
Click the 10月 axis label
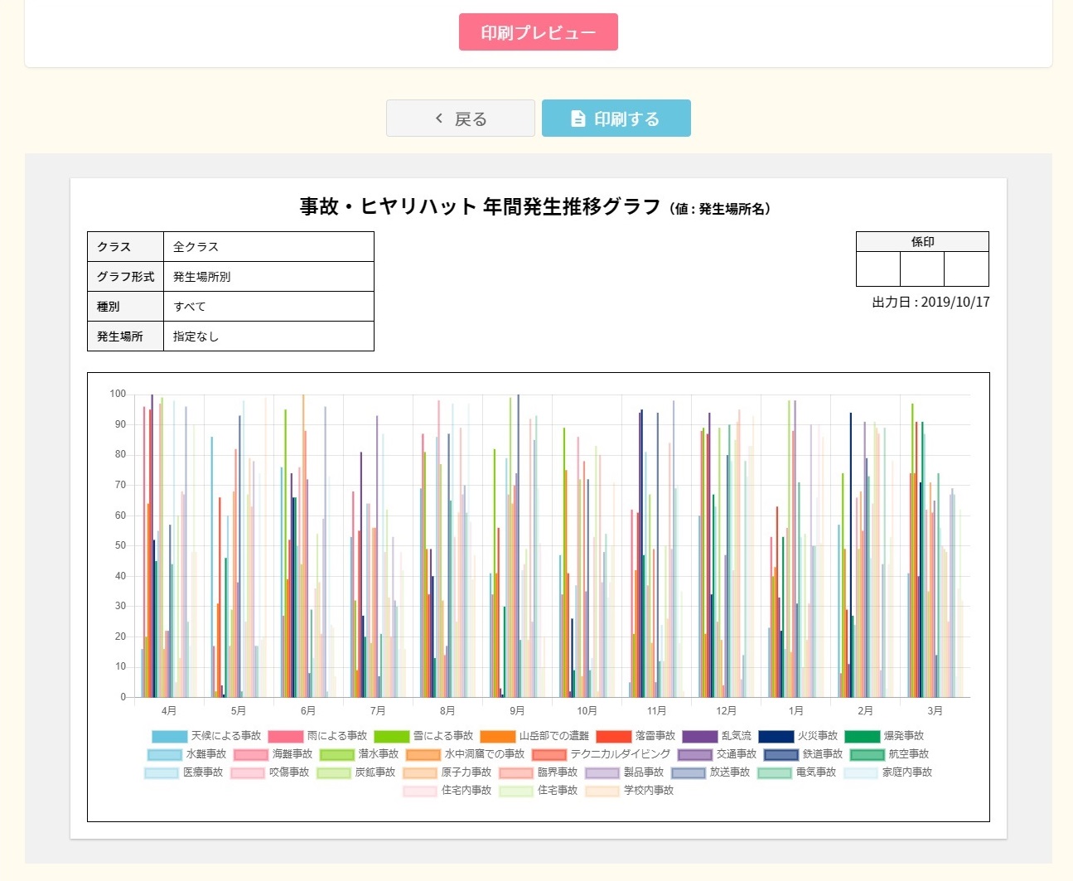tap(587, 711)
